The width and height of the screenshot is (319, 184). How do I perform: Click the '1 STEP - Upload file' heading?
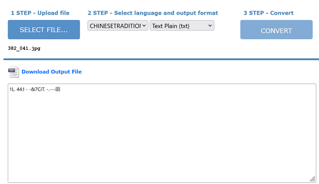point(40,13)
